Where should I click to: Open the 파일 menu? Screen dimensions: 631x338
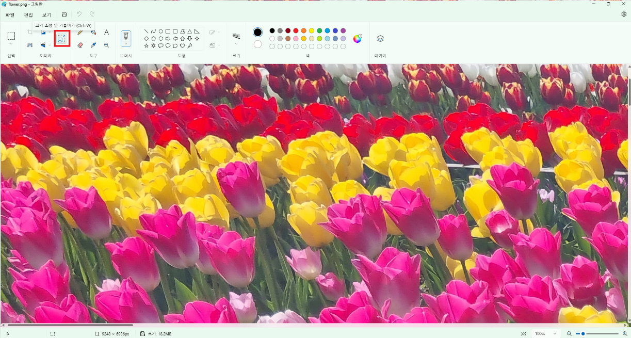(10, 15)
